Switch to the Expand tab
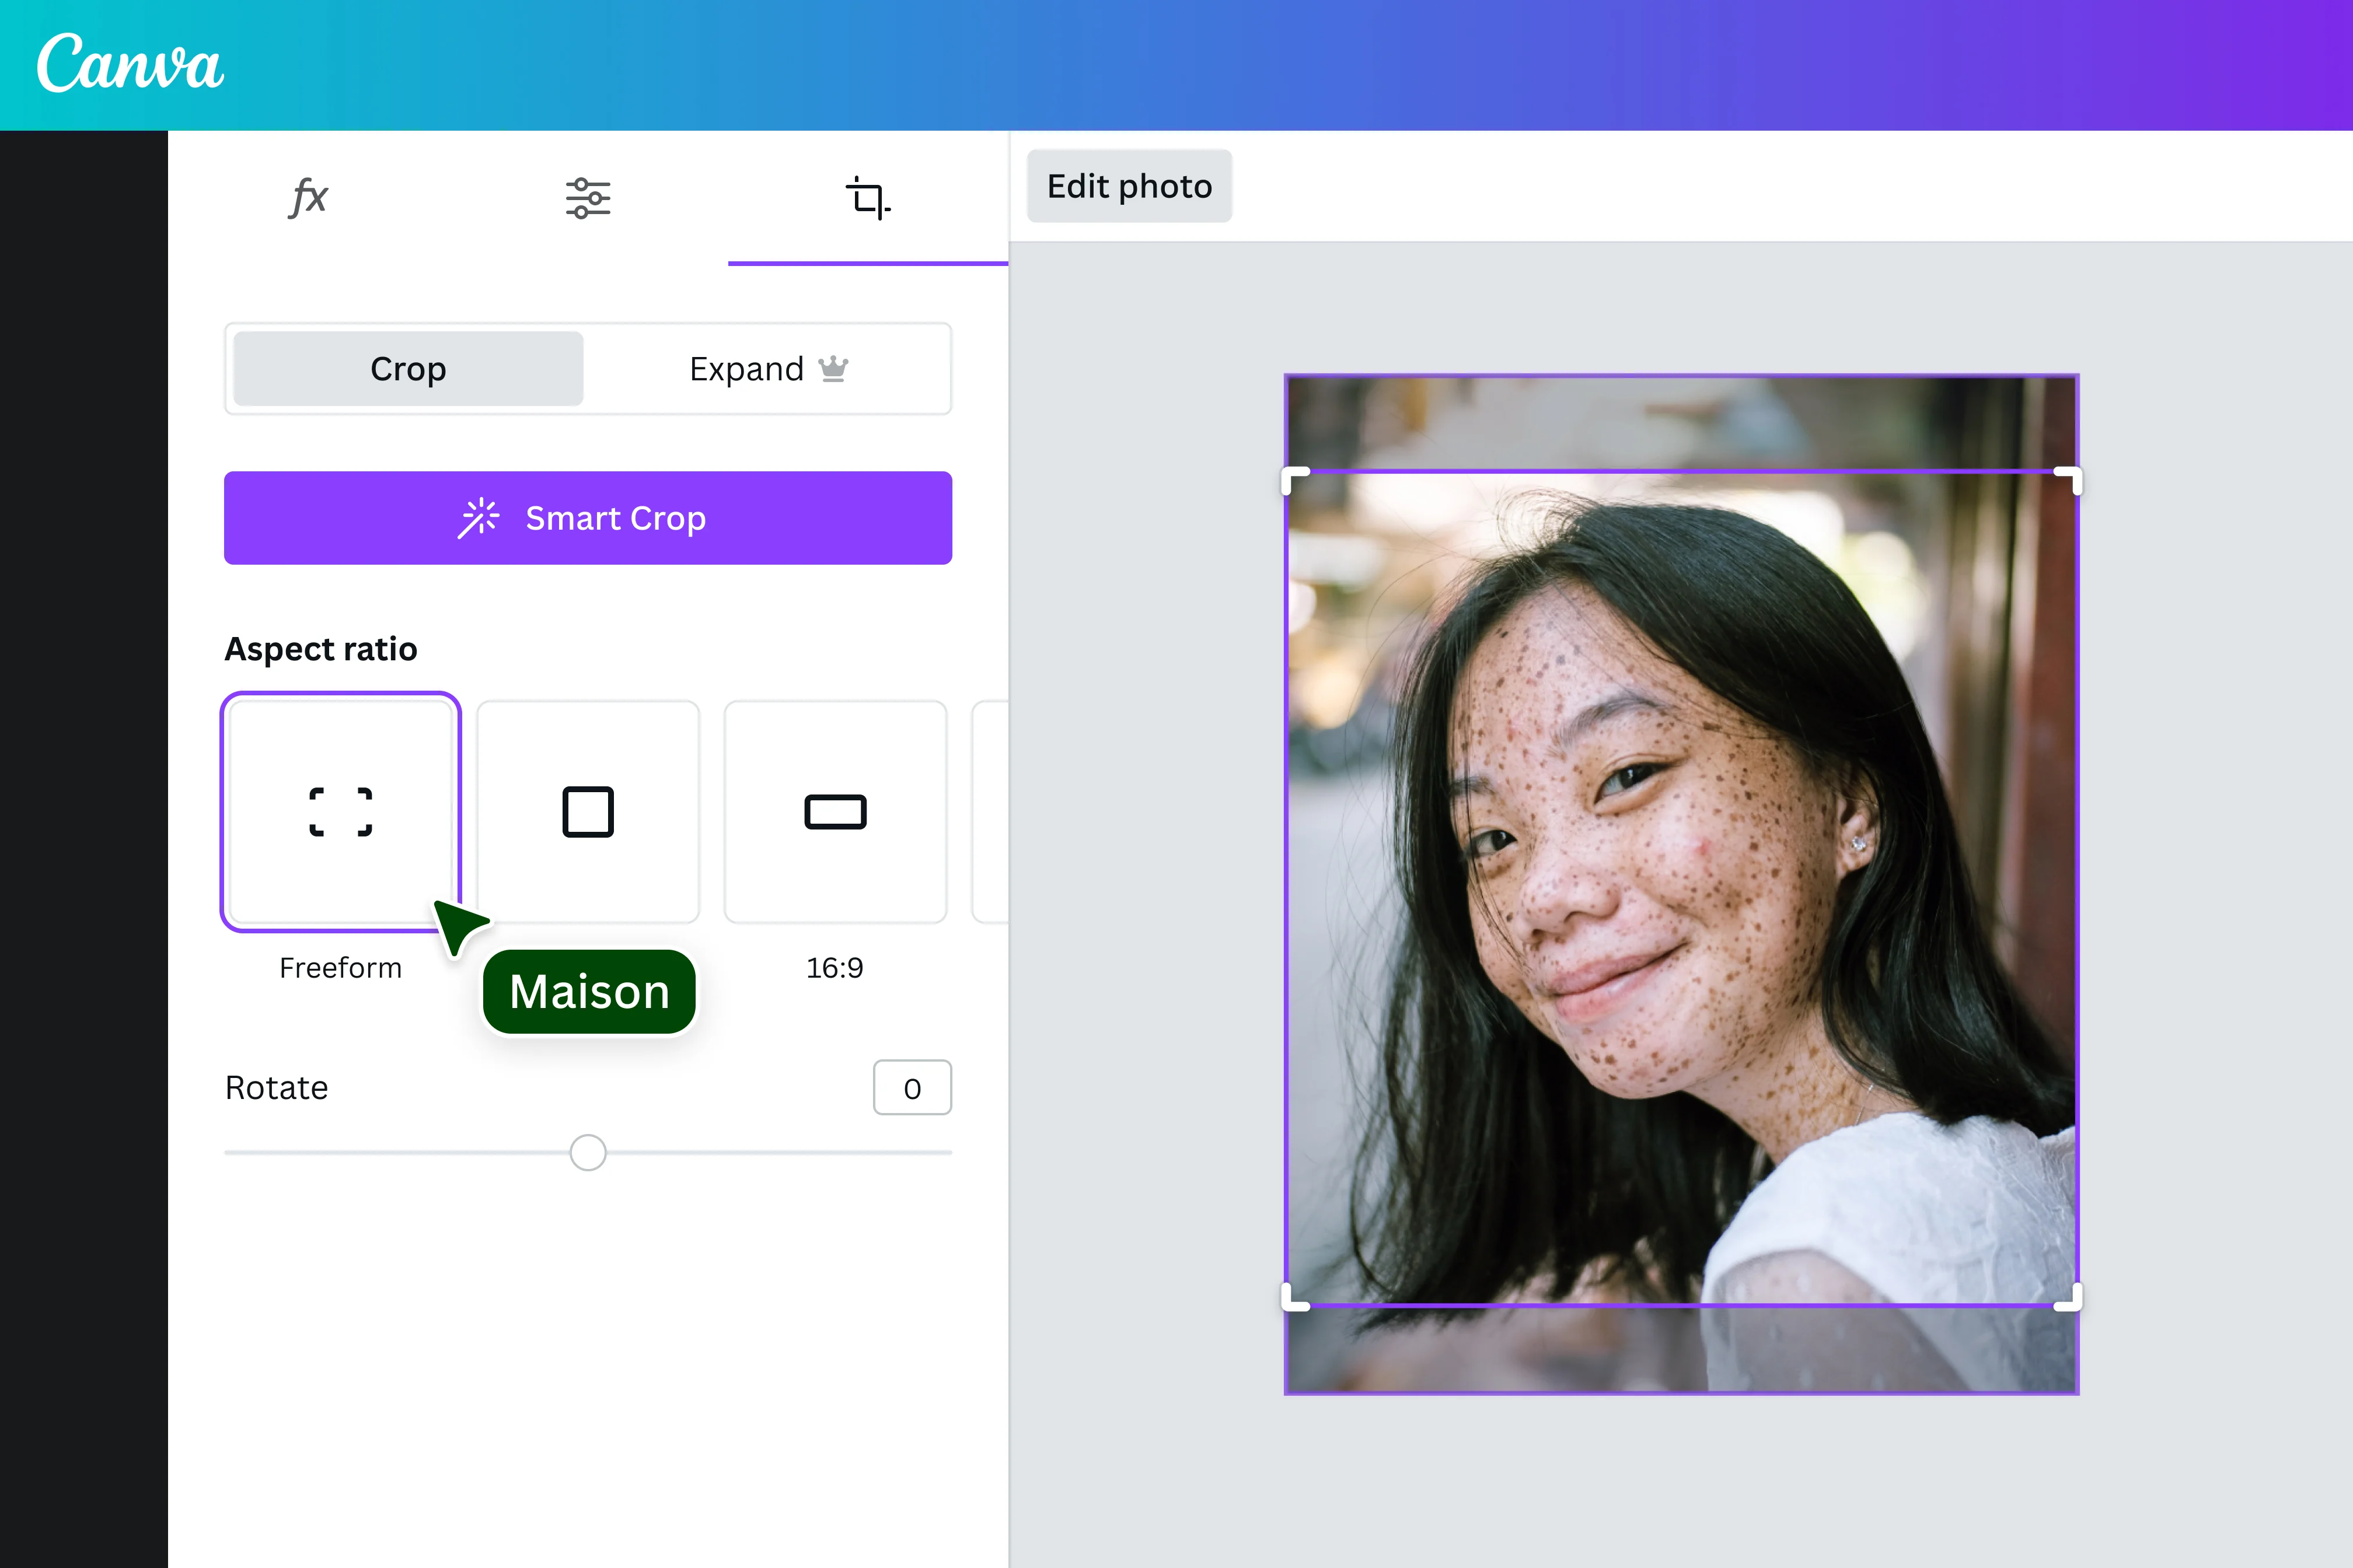The width and height of the screenshot is (2353, 1568). pos(745,368)
